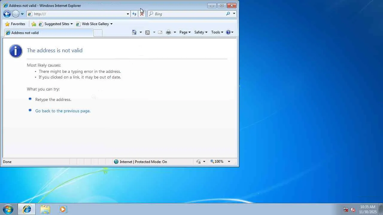This screenshot has height=215, width=383.
Task: Open the search provider options dropdown
Action: coord(234,14)
